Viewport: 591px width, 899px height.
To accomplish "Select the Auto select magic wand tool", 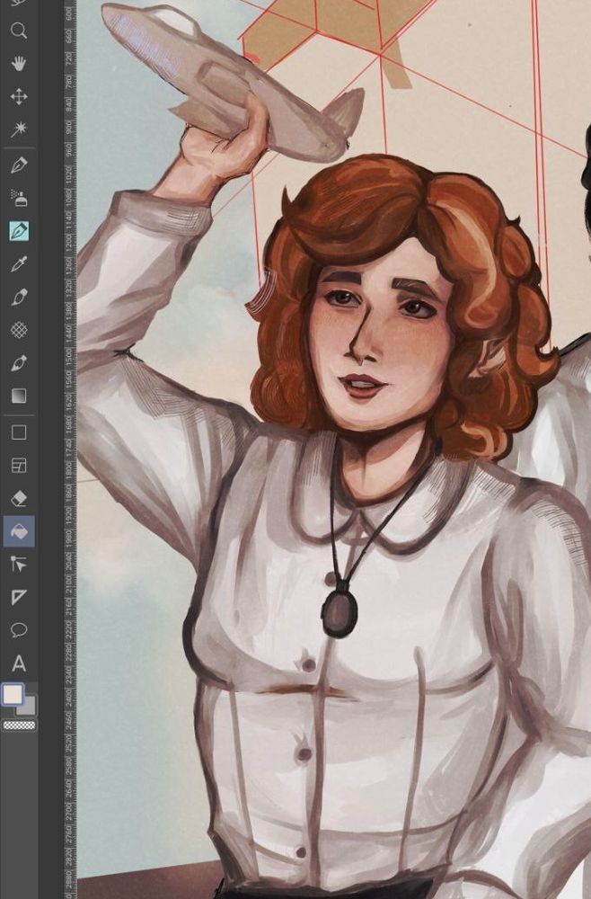I will [x=19, y=129].
